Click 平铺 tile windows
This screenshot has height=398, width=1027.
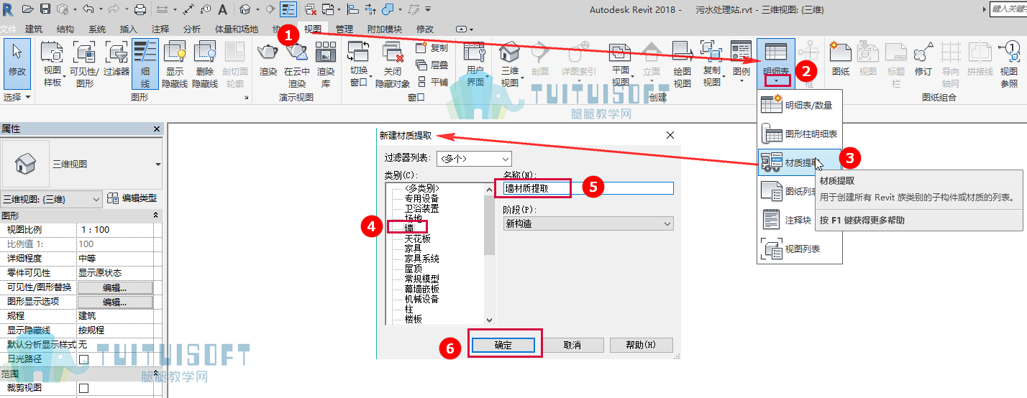point(432,82)
